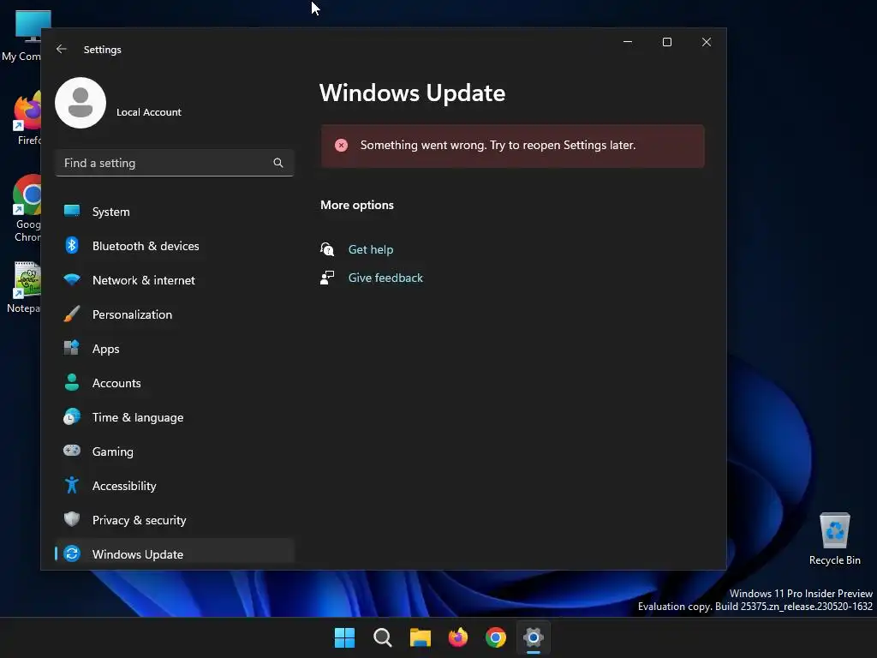
Task: Click the System monitor icon in the sidebar
Action: pyautogui.click(x=72, y=211)
